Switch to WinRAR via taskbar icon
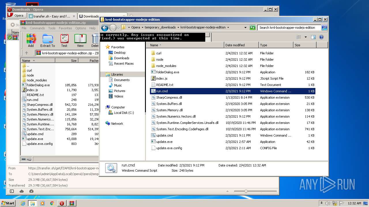The height and width of the screenshot is (207, 369). (72, 203)
